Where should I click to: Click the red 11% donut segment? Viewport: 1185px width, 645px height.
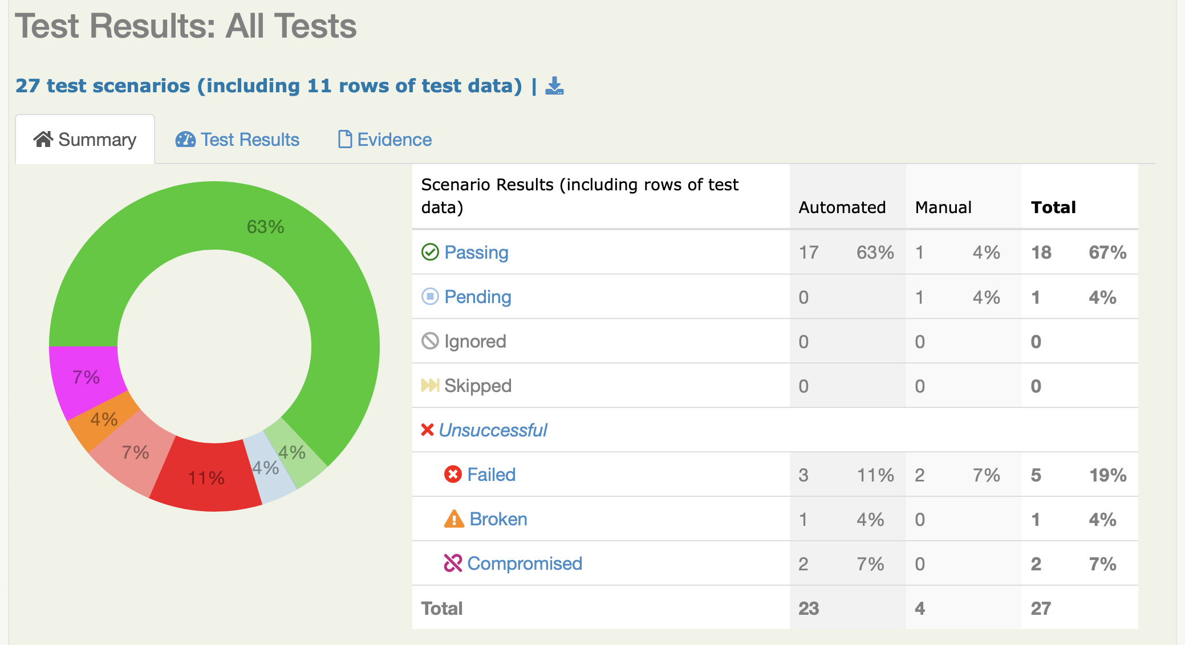point(206,477)
